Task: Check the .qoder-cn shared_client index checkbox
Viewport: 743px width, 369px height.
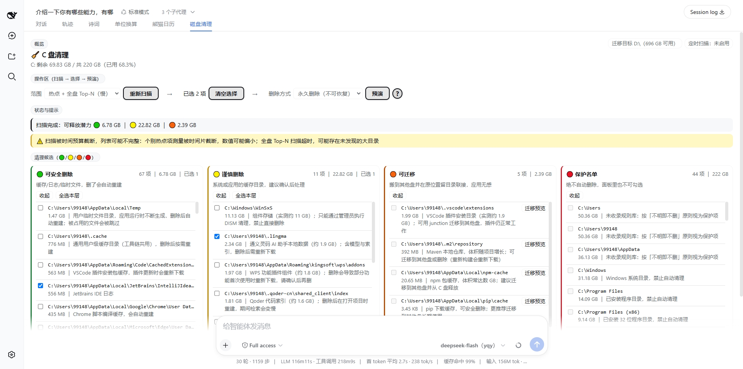Action: point(217,293)
